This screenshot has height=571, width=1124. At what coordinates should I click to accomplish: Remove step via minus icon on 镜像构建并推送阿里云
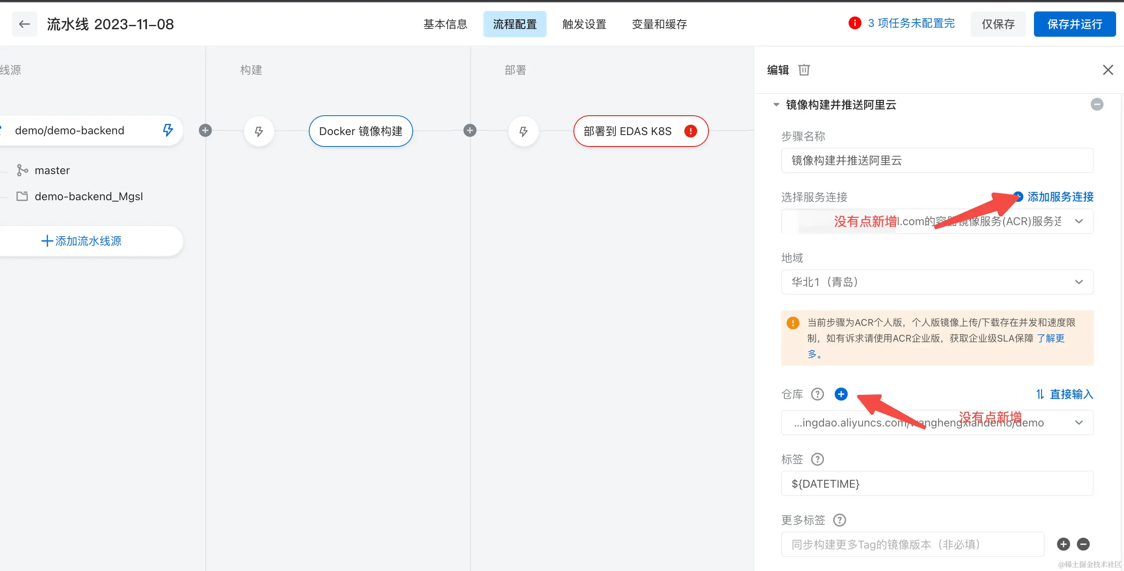[x=1097, y=104]
